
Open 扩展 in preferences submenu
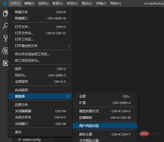[105, 103]
